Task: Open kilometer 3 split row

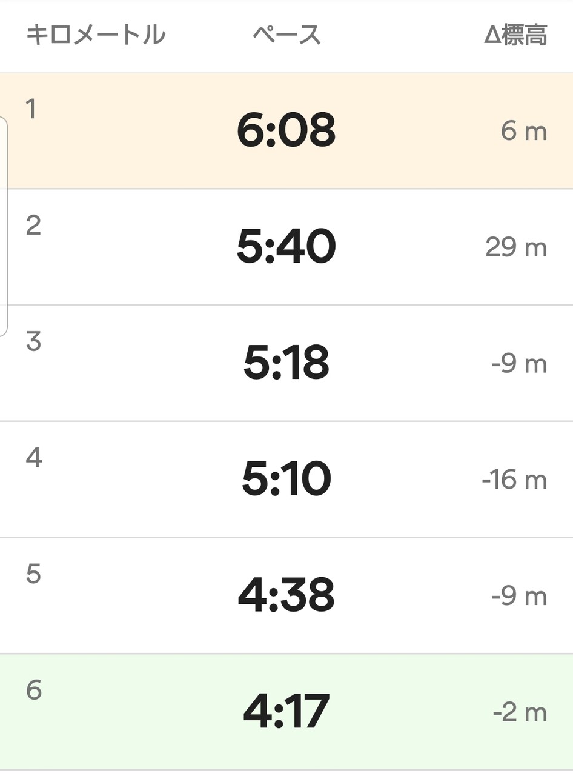Action: click(286, 363)
